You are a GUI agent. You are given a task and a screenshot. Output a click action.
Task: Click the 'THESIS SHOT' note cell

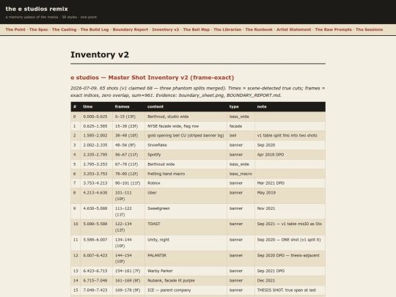[x=290, y=290]
